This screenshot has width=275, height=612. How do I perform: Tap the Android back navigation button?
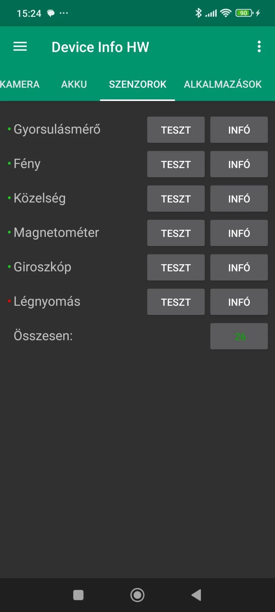pyautogui.click(x=196, y=595)
